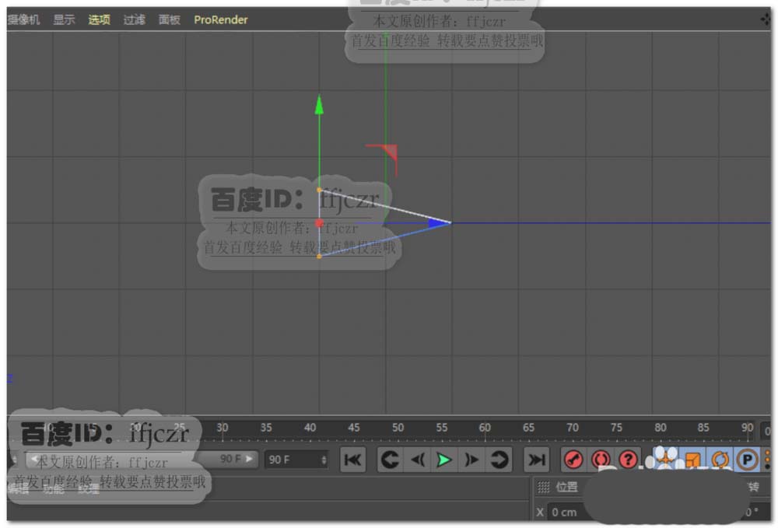
Task: Click the viewport move navigation icon
Action: pyautogui.click(x=766, y=20)
